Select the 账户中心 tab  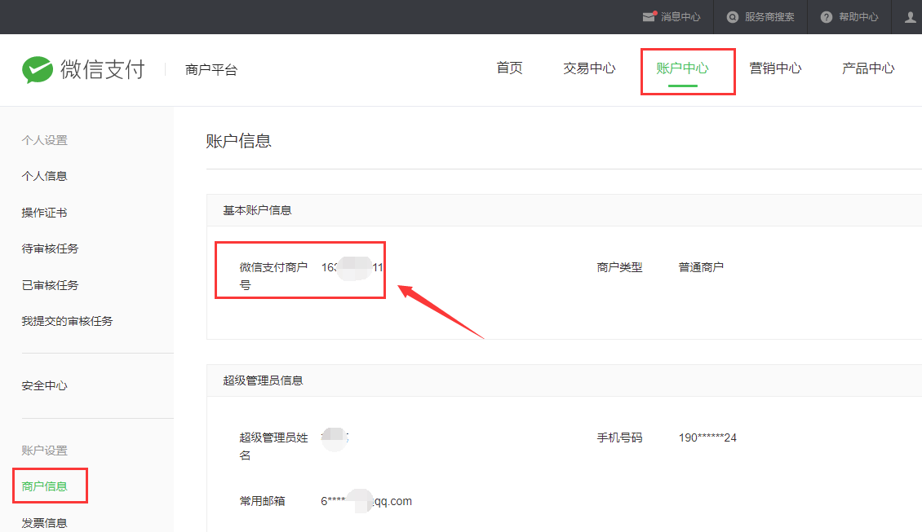click(682, 68)
